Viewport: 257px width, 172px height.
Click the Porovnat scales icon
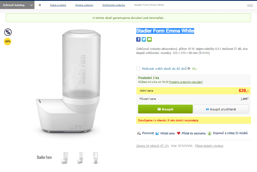139,133
